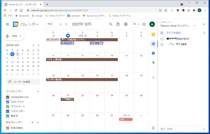The width and height of the screenshot is (210, 134).
Task: Uncheck the ToDo リスト calendar checkbox
Action: click(8, 102)
